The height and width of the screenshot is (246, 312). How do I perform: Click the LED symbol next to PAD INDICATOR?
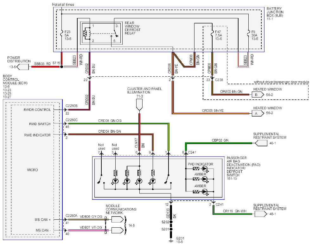pyautogui.click(x=205, y=169)
